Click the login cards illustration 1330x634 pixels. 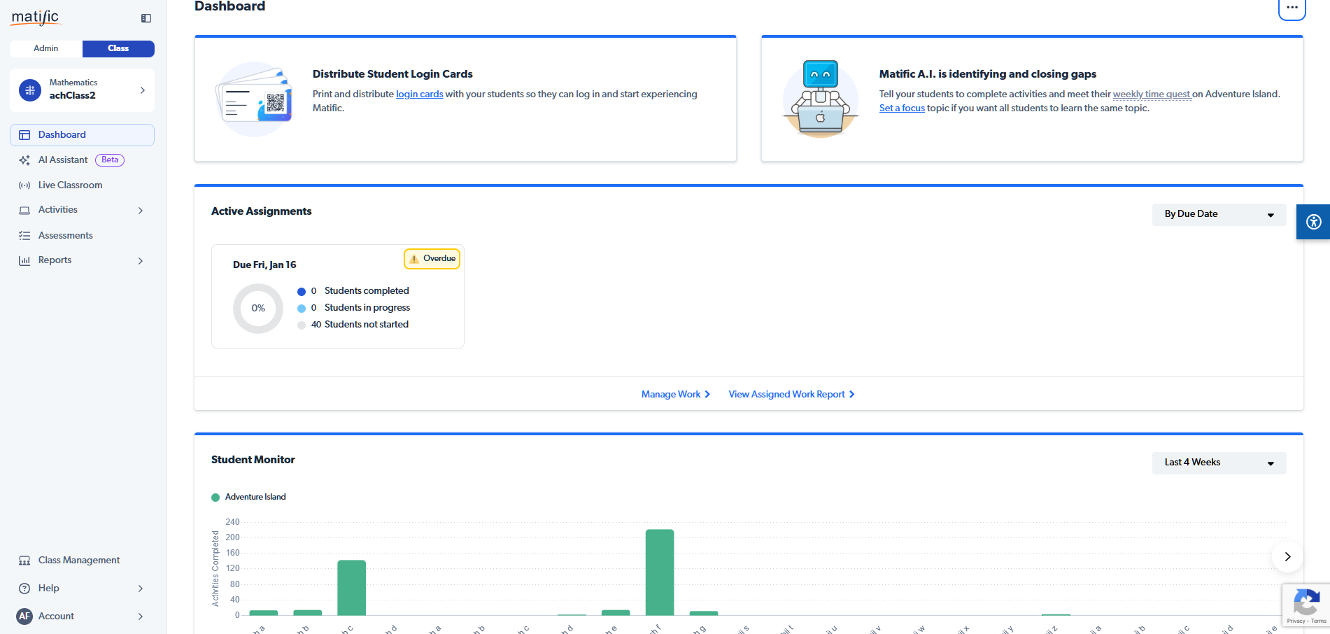point(254,99)
